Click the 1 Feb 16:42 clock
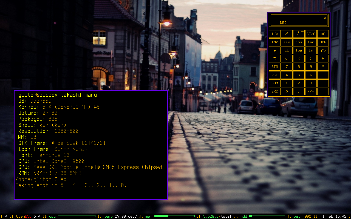The height and width of the screenshot is (219, 351). pyautogui.click(x=335, y=216)
